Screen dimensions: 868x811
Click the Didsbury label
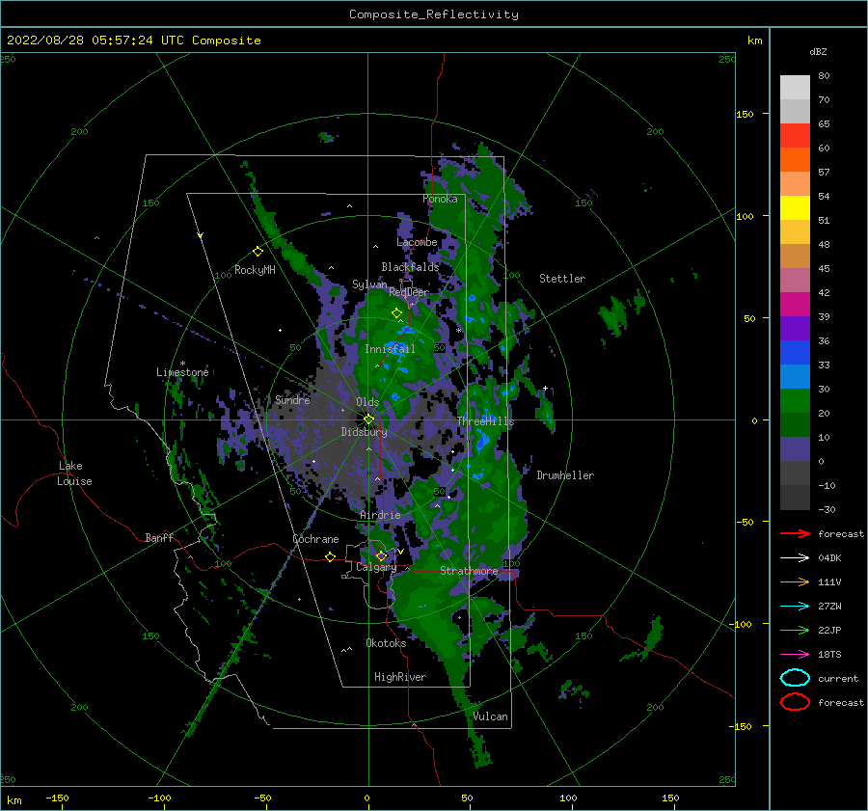[x=364, y=432]
